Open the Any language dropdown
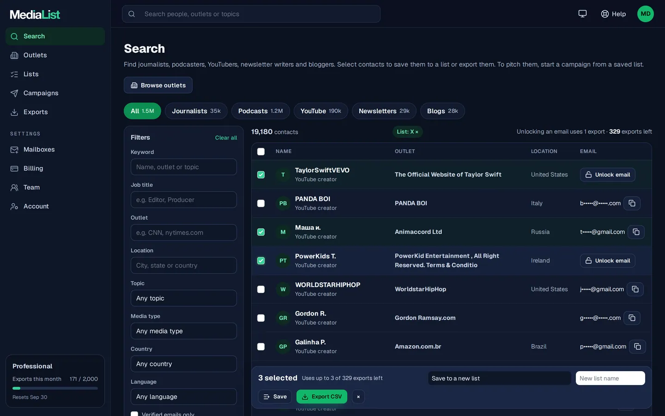The height and width of the screenshot is (416, 665). tap(184, 397)
